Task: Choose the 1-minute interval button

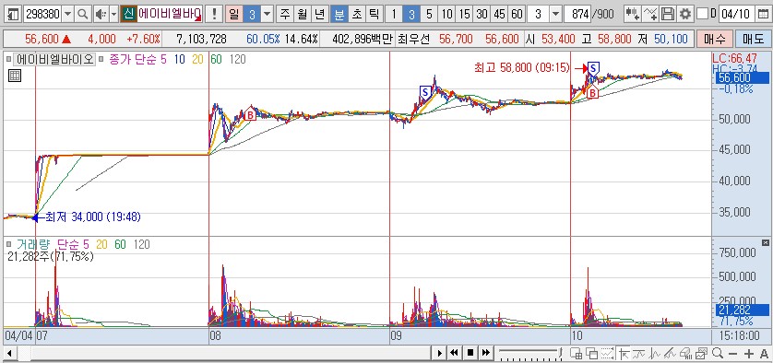Action: point(393,14)
